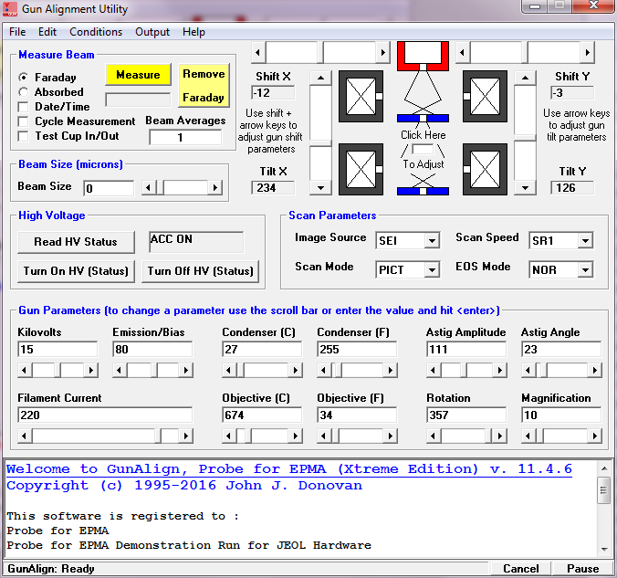Click the Kilovolts value input field
The height and width of the screenshot is (578, 617).
pos(58,349)
